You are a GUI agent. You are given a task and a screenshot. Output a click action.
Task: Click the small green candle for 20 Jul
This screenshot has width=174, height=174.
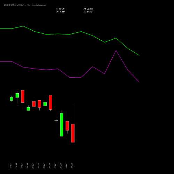[x=28, y=109]
